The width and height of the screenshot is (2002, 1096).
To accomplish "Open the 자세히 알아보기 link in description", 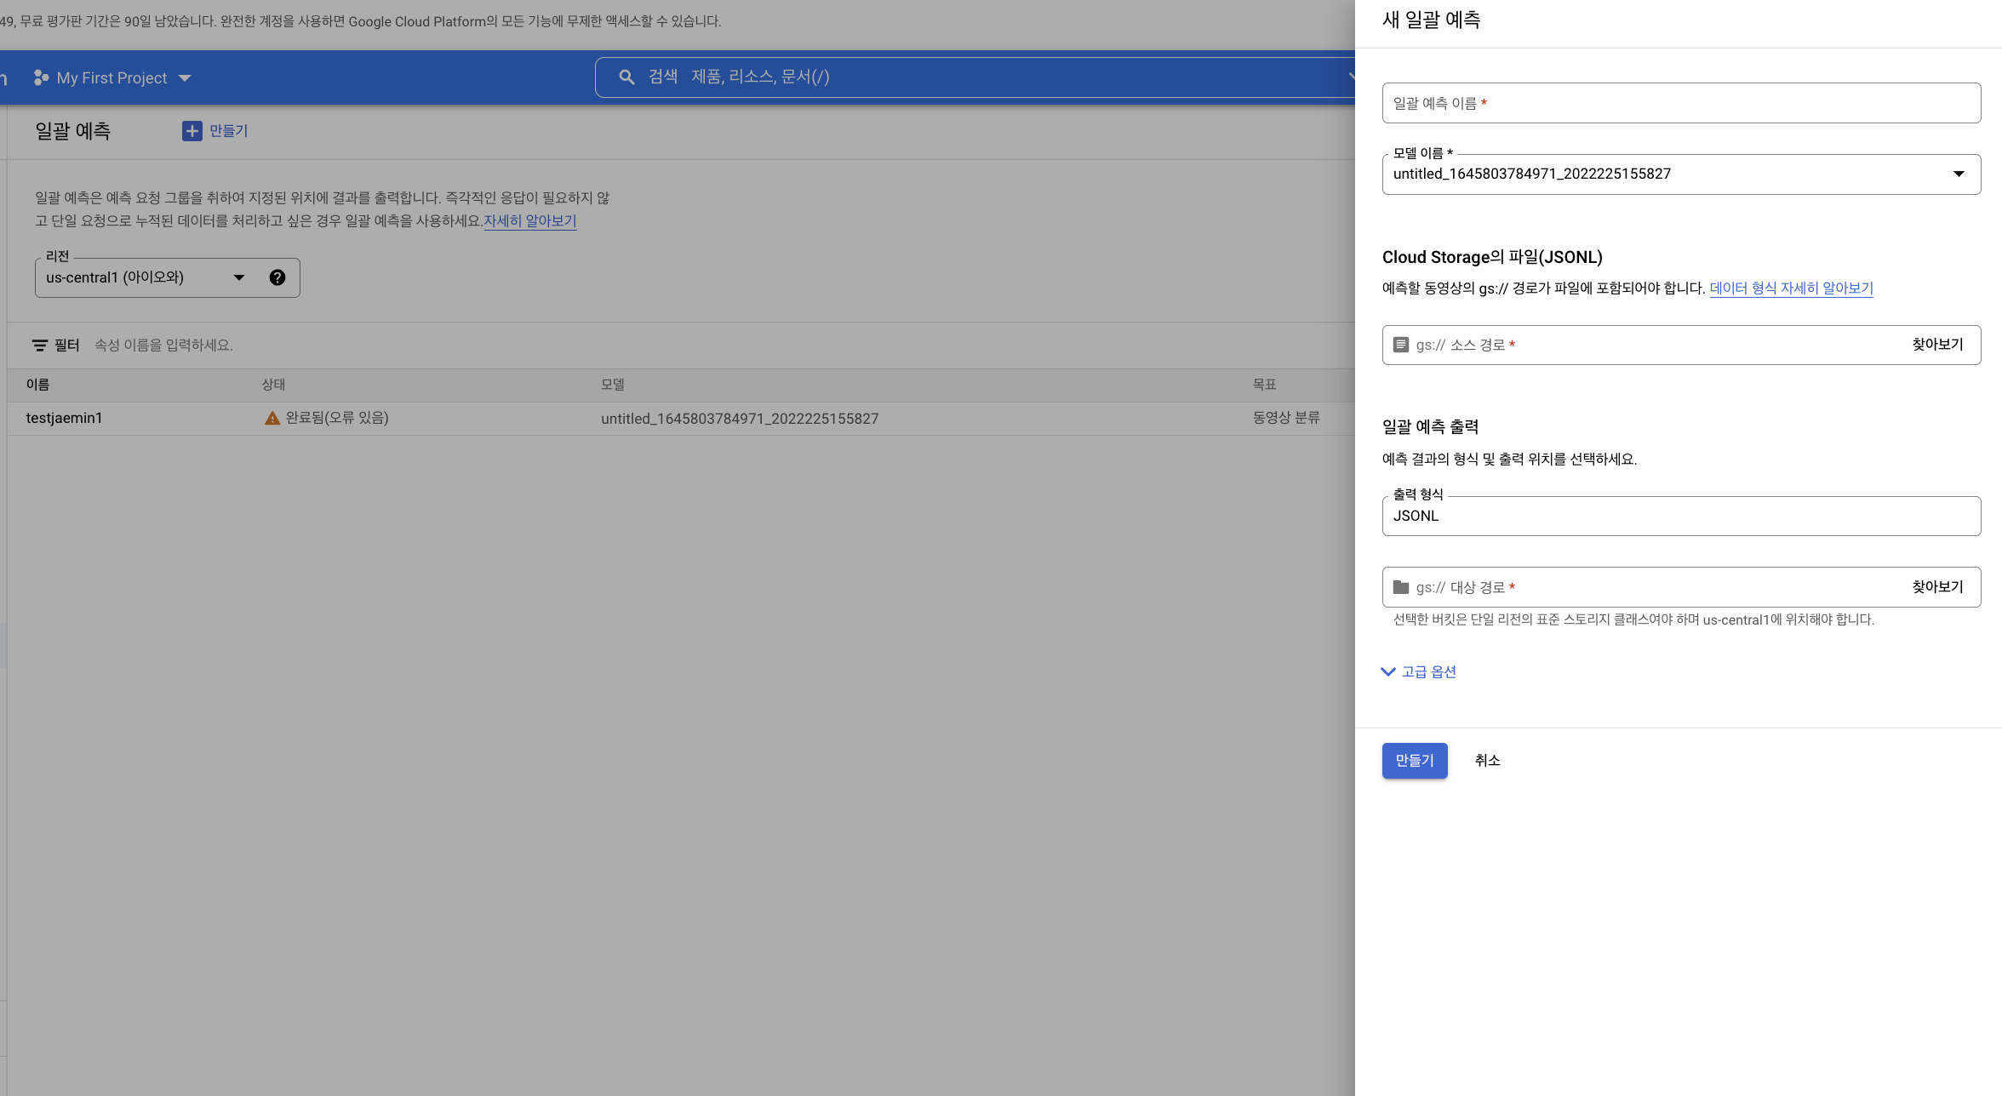I will 529,220.
